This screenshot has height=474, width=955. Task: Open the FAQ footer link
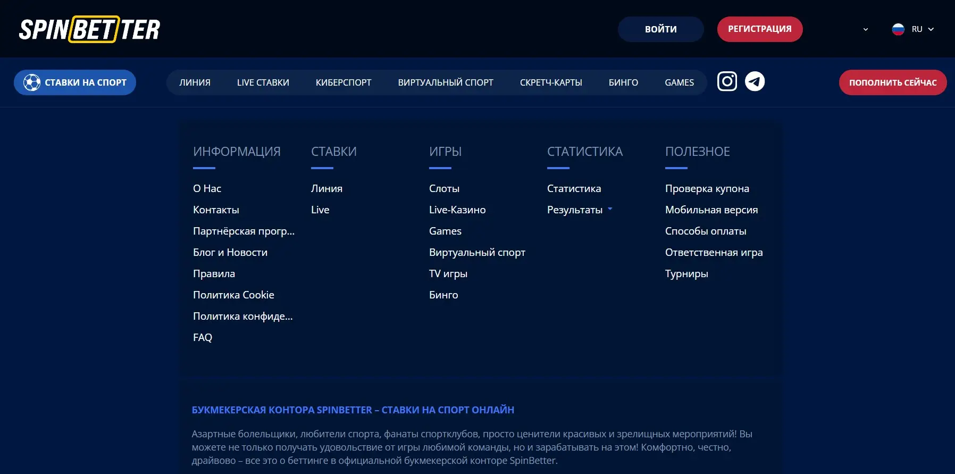coord(203,337)
